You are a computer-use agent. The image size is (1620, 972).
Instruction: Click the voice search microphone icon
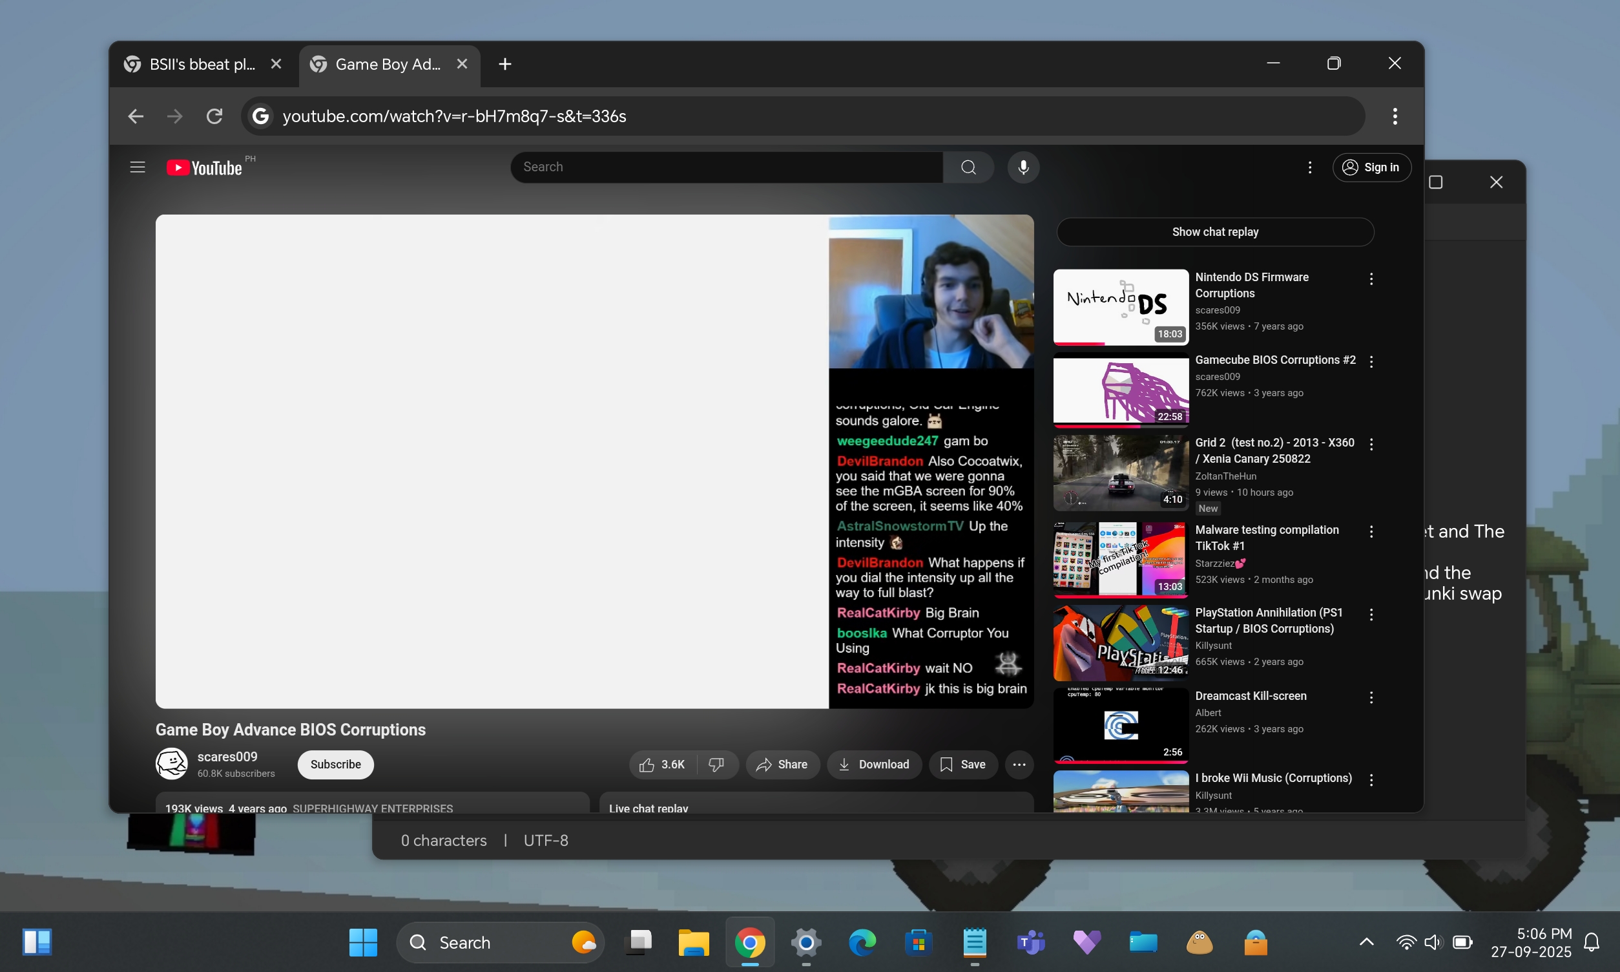pyautogui.click(x=1023, y=167)
